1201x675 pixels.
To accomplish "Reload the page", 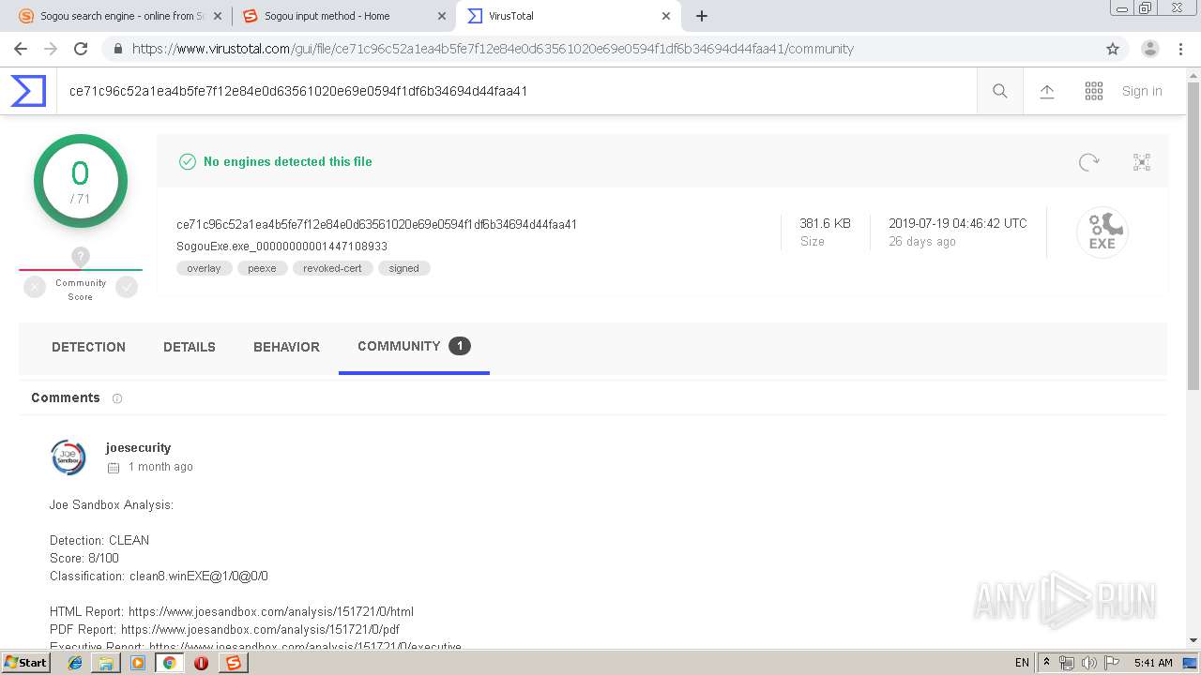I will (x=81, y=49).
